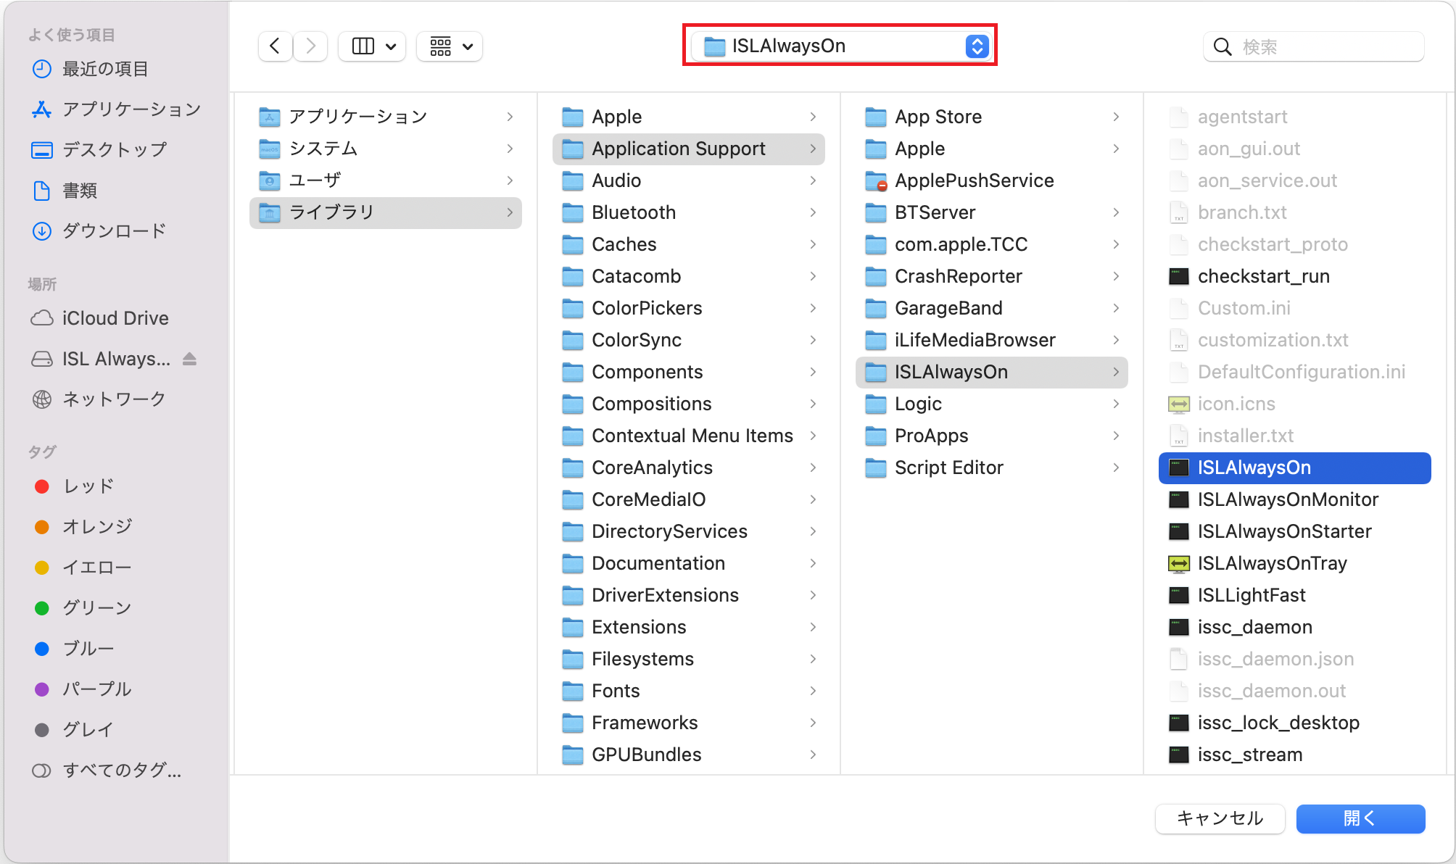
Task: Click the forward navigation arrow
Action: [x=310, y=46]
